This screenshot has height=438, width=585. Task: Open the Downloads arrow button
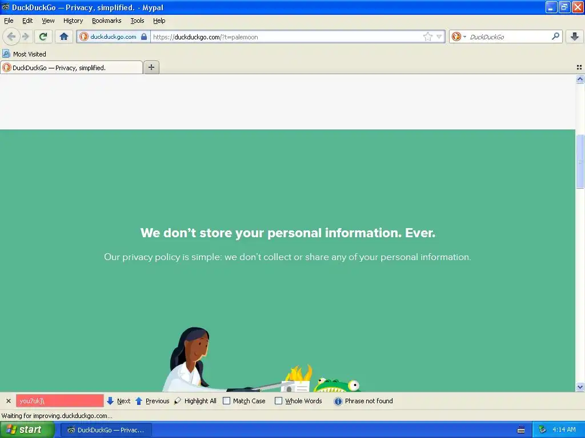click(575, 36)
